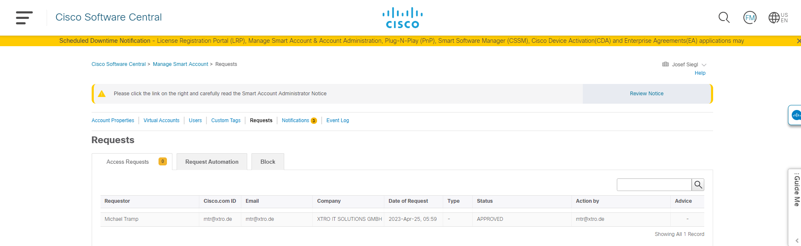
Task: Click the Requests page heading
Action: (x=113, y=140)
